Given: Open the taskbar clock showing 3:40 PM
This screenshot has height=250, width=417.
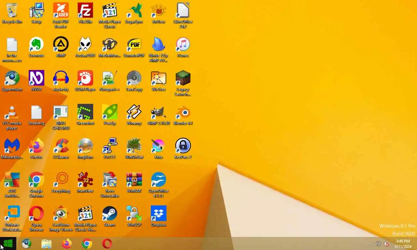Looking at the screenshot, I should click(x=403, y=244).
